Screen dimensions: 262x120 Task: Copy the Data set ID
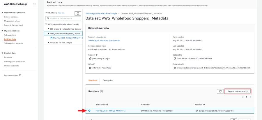[x=174, y=58]
